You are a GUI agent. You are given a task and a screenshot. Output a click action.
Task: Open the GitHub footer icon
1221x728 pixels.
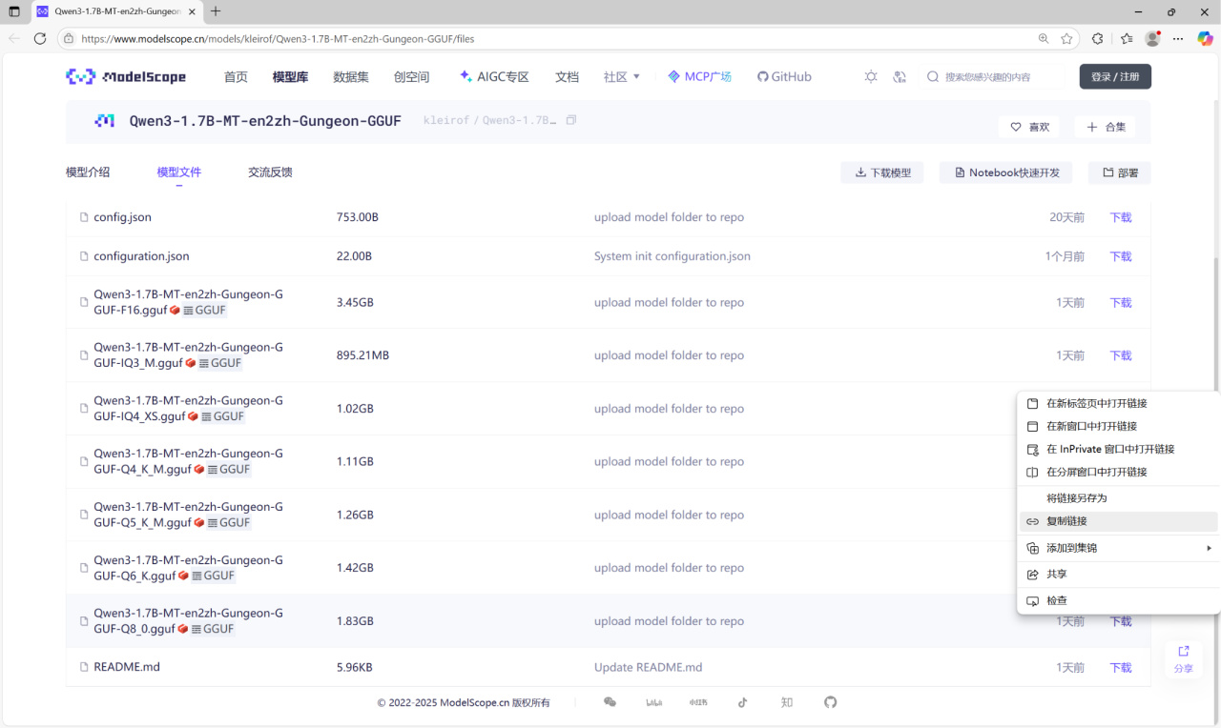click(x=831, y=702)
